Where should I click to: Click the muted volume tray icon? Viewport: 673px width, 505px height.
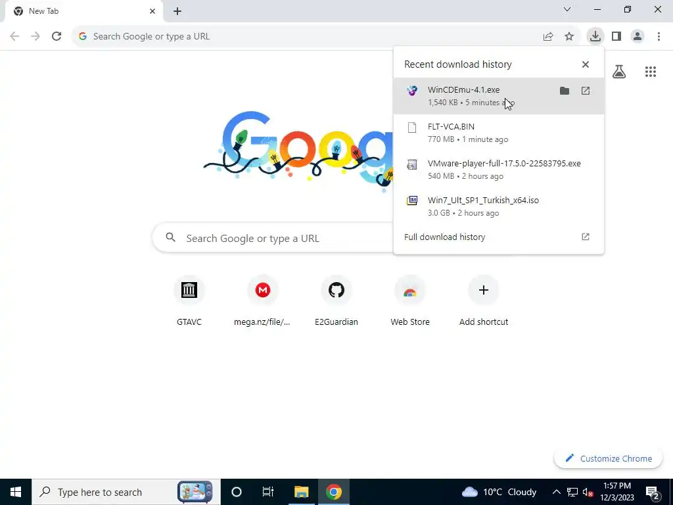point(588,493)
